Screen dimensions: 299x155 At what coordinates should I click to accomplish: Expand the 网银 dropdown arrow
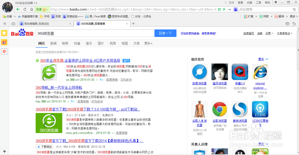[271, 16]
